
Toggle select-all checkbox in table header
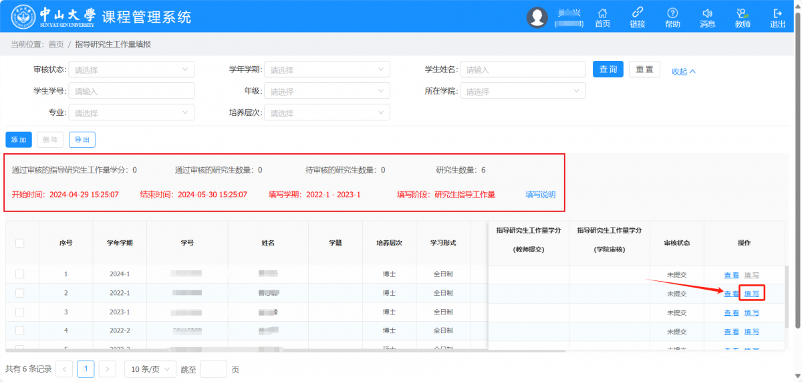[x=19, y=243]
